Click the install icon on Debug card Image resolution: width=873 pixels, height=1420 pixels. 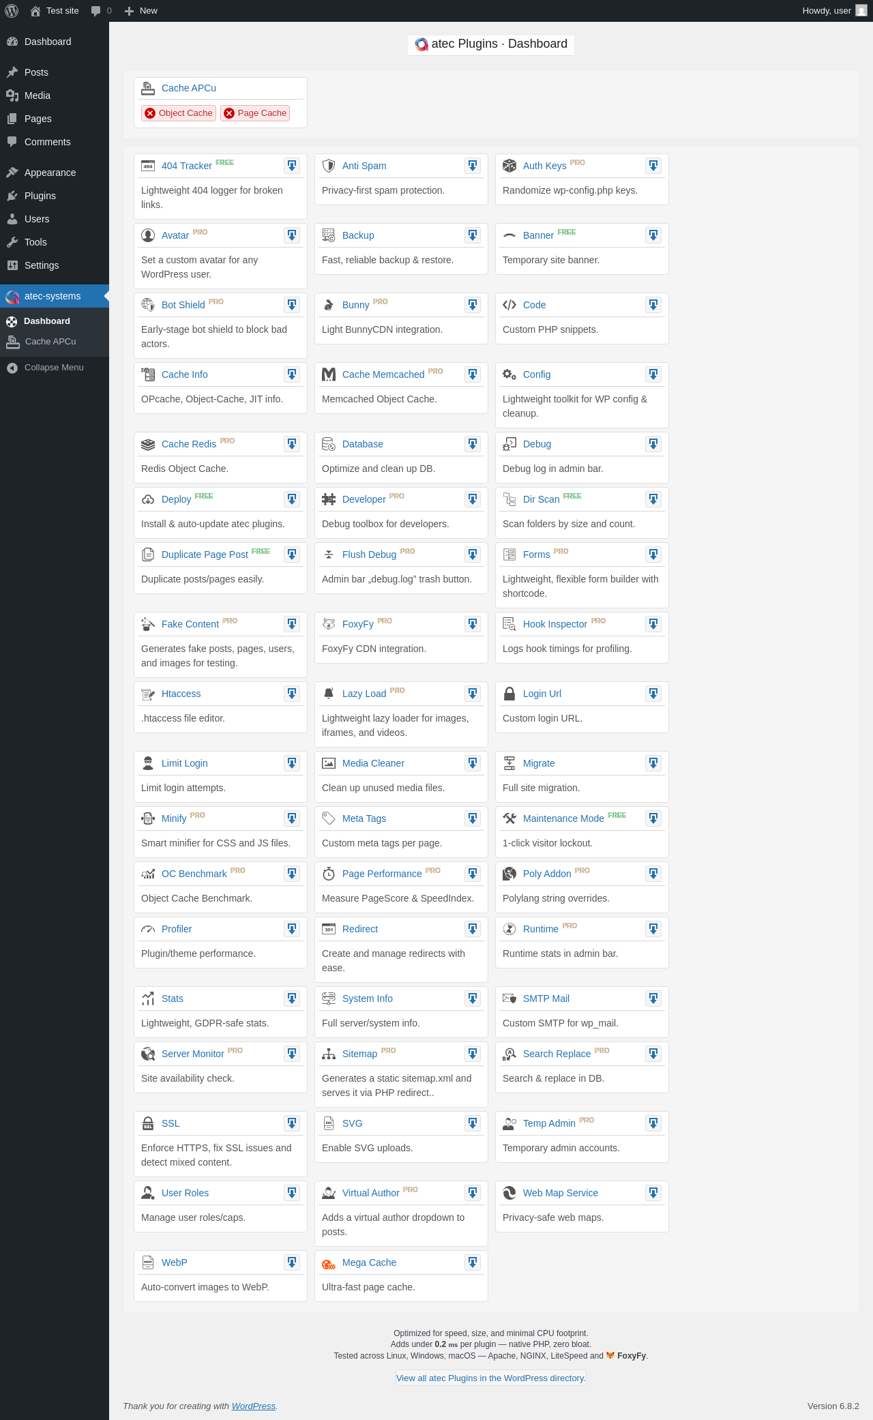653,444
